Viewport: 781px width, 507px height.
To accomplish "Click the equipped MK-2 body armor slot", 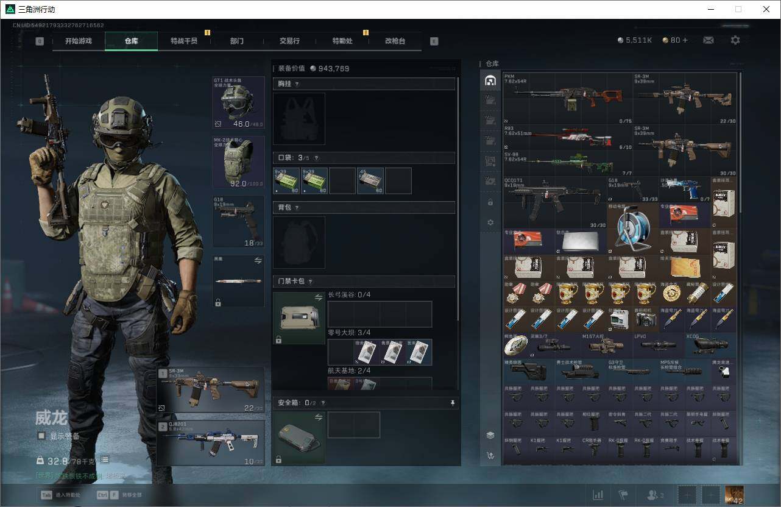I will tap(238, 162).
